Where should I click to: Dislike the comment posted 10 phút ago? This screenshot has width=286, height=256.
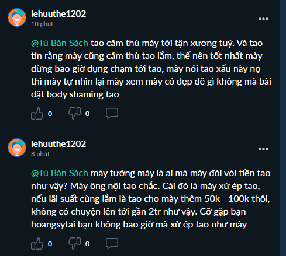click(74, 113)
